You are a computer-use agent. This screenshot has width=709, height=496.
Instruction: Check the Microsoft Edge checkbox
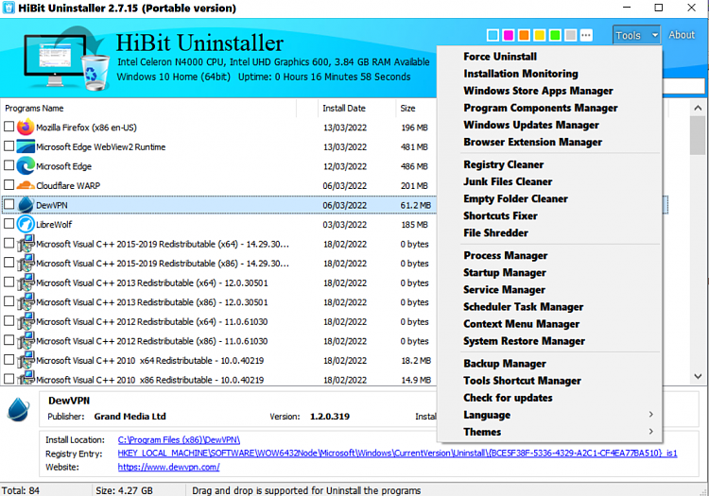pyautogui.click(x=9, y=165)
